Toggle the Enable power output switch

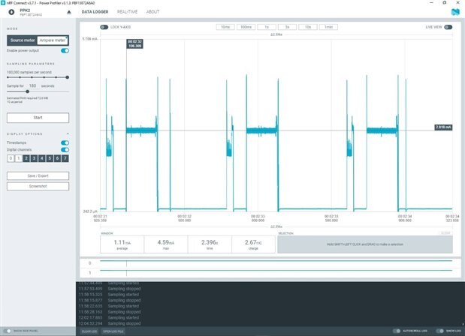coord(65,50)
